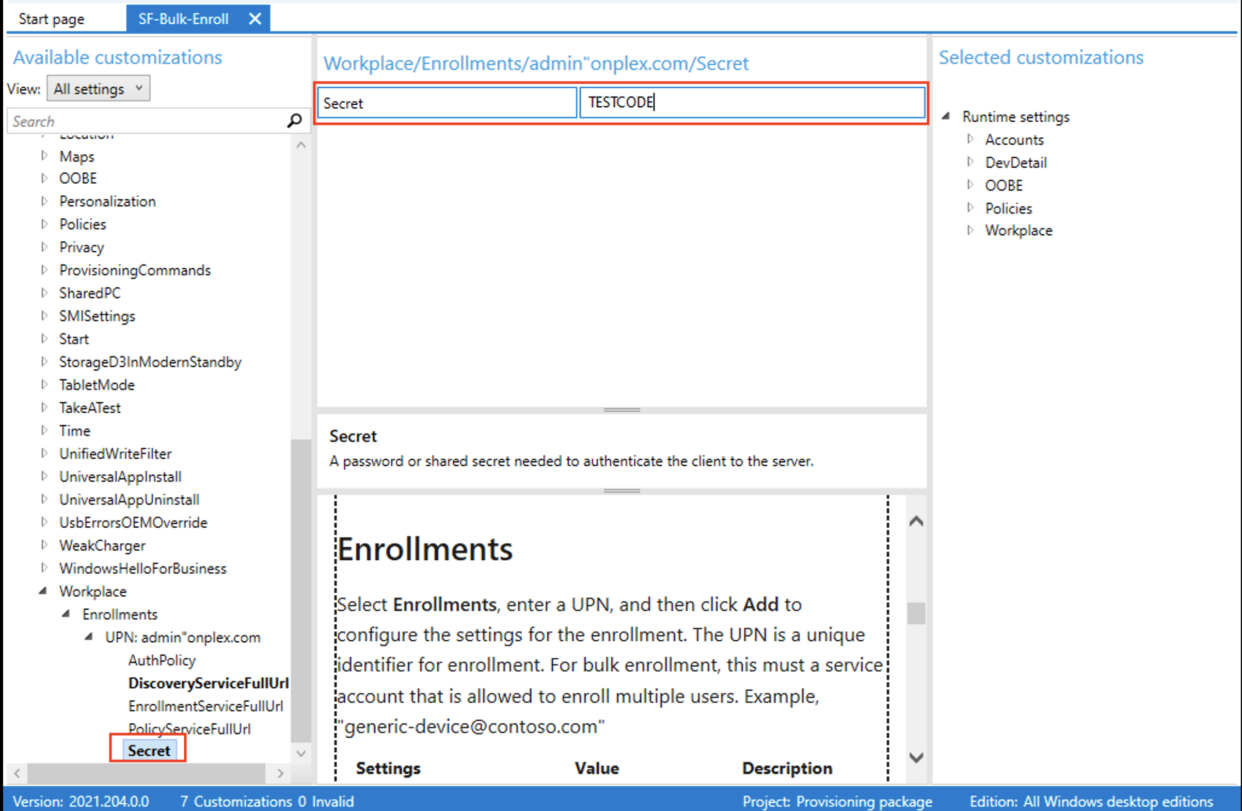
Task: Expand DevDetail in Selected customizations
Action: 970,161
